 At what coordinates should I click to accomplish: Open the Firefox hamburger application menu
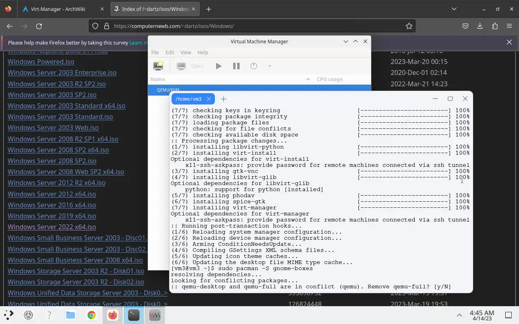509,26
